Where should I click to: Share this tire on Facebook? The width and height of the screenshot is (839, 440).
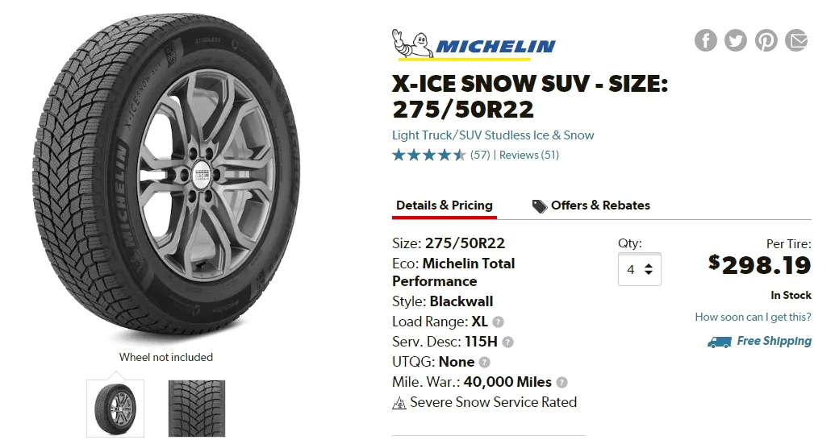705,40
